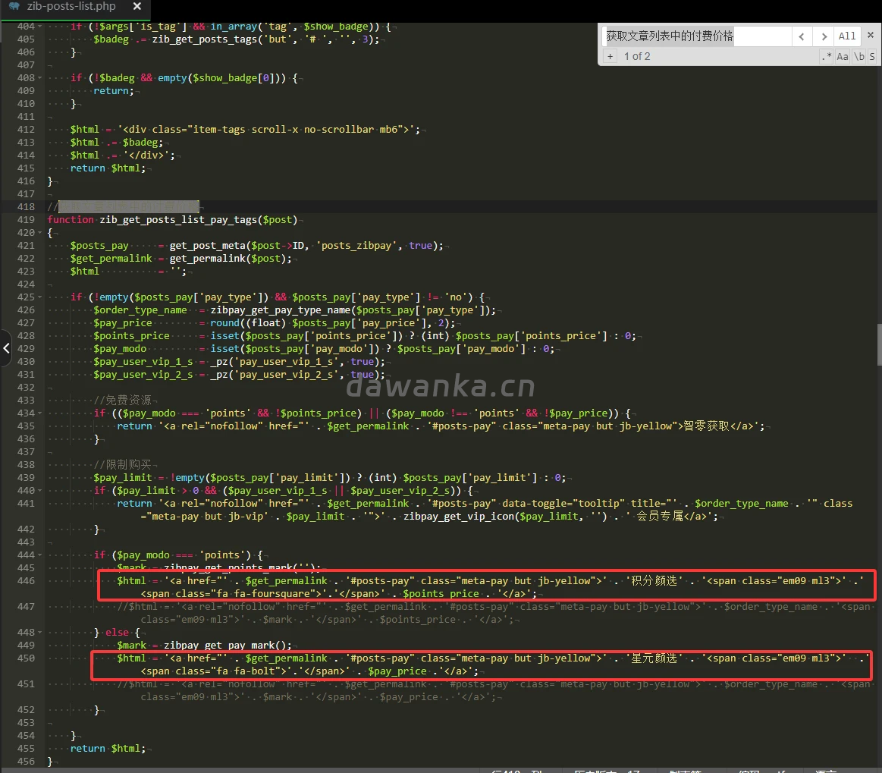882x773 pixels.
Task: Switch to the zib-posts-list.php tab
Action: point(71,7)
